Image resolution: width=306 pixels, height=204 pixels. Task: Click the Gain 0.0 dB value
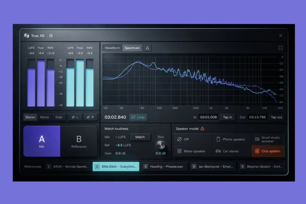(120, 153)
